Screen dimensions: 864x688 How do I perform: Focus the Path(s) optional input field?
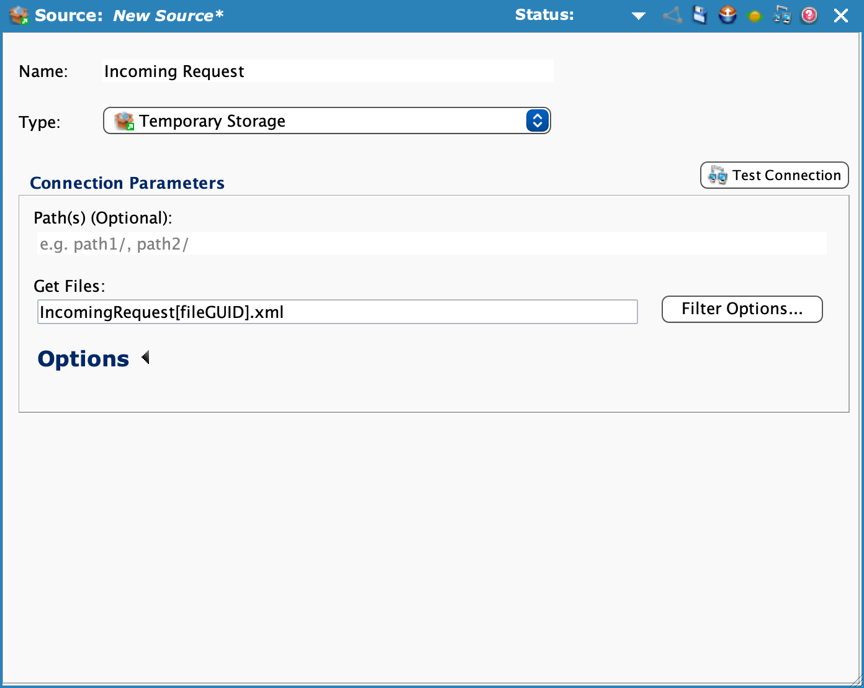[431, 244]
